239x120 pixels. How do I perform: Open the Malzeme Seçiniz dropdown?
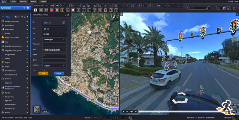[54, 66]
